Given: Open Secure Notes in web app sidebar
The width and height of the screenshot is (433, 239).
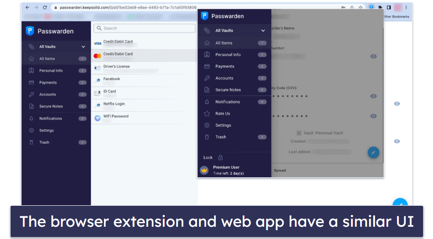Looking at the screenshot, I should (56, 106).
